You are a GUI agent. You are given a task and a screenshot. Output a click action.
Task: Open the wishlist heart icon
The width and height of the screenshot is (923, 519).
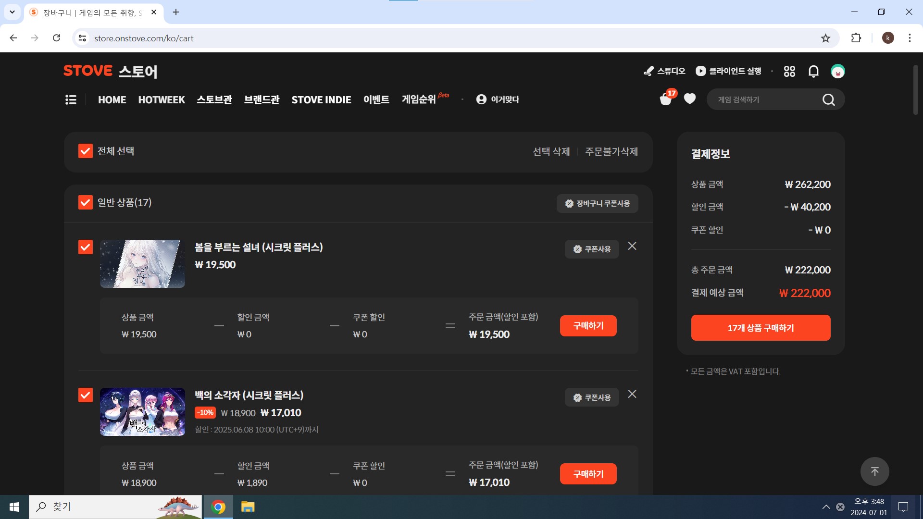click(x=690, y=99)
